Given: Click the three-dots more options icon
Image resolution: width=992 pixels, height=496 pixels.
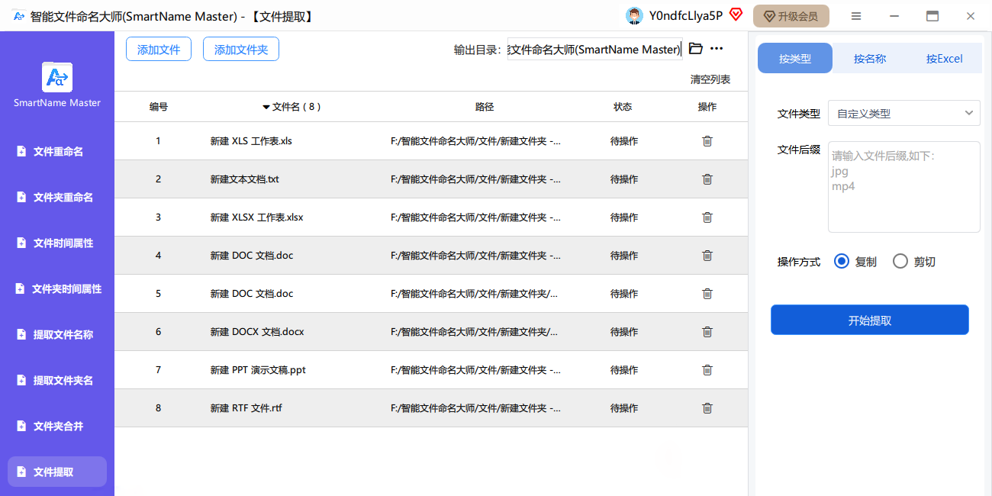Looking at the screenshot, I should pos(717,49).
